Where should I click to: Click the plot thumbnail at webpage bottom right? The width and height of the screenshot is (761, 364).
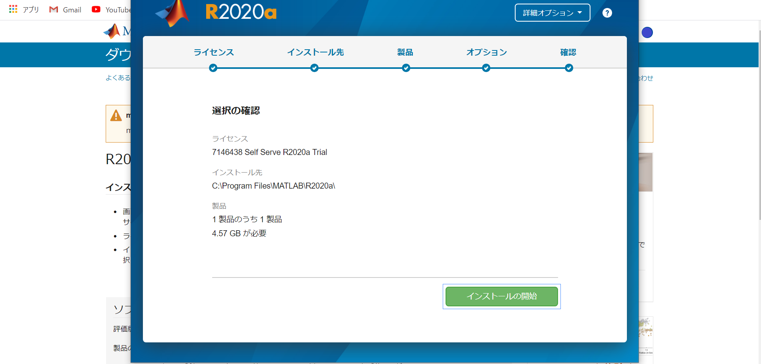[646, 336]
